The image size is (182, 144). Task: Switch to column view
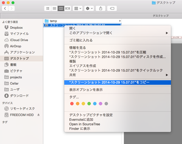(61, 8)
